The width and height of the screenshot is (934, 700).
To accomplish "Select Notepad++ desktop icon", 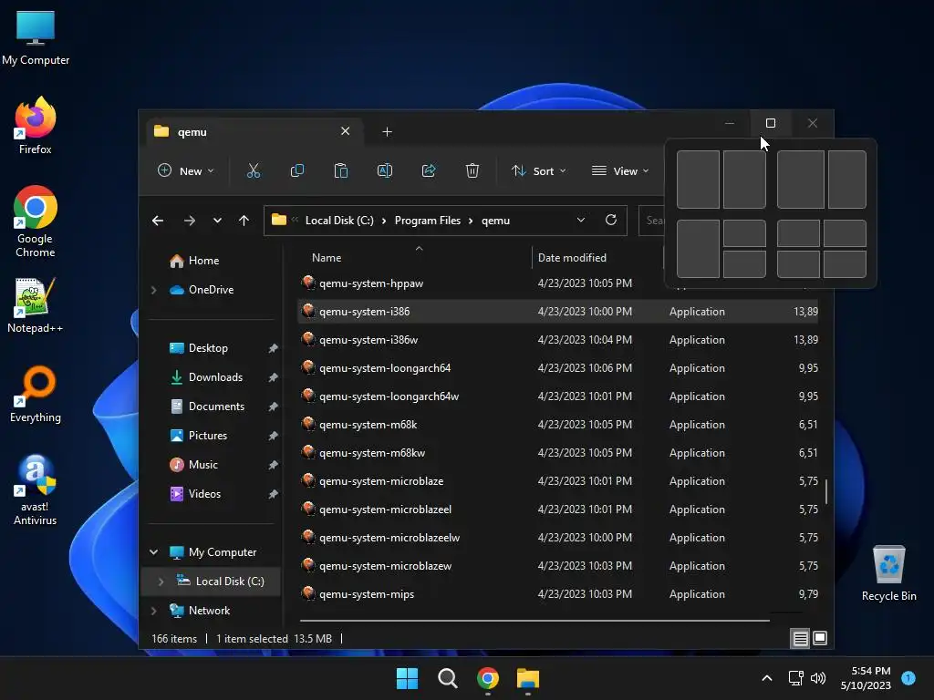I will (36, 304).
